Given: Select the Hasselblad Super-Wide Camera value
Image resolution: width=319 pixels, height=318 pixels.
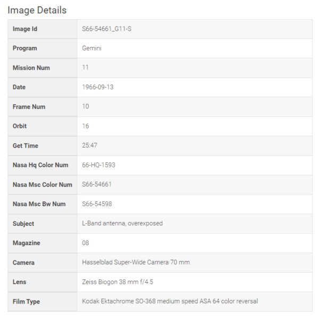Looking at the screenshot, I should (x=136, y=262).
